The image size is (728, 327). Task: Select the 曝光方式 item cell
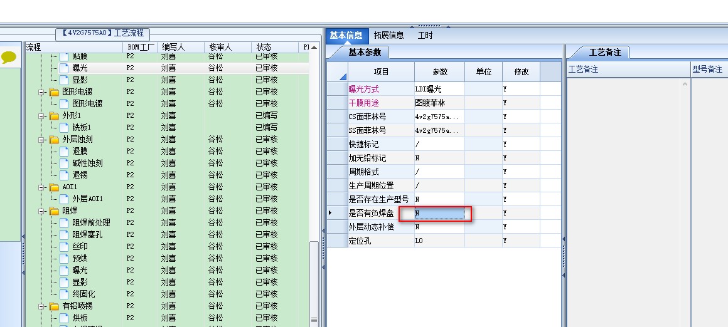[x=381, y=89]
